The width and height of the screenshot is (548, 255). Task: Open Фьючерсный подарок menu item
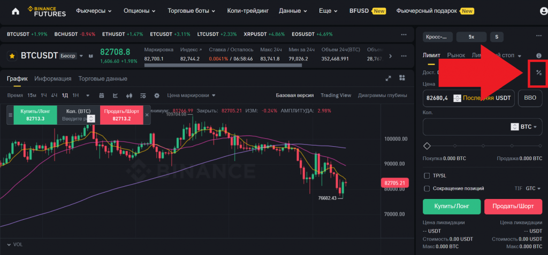click(x=435, y=11)
